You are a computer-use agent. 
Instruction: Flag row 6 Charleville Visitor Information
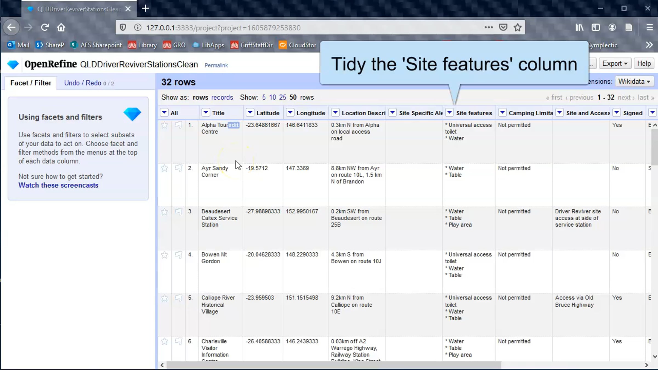click(178, 341)
